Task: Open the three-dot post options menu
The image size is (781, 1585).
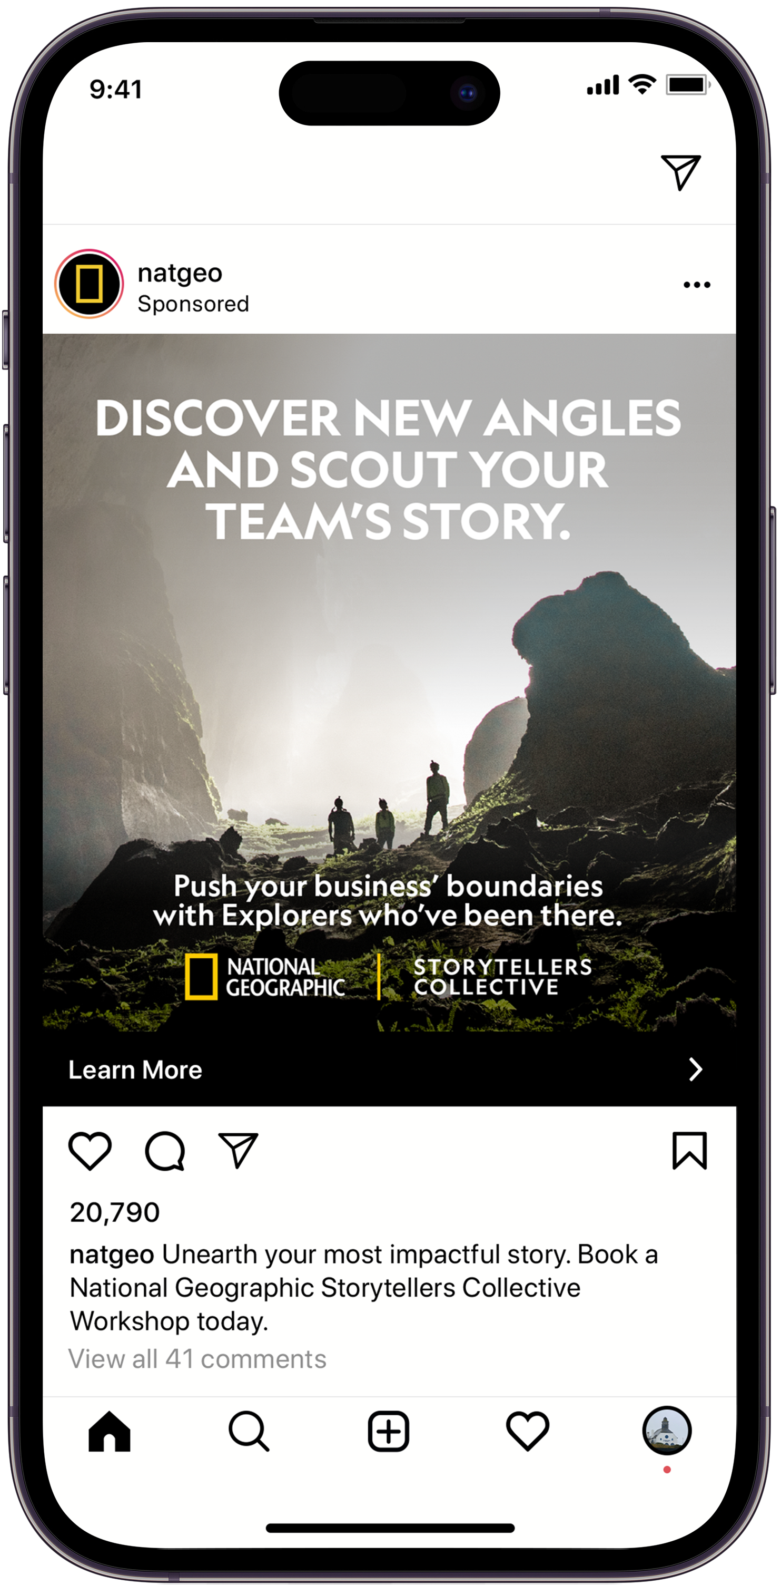Action: pyautogui.click(x=697, y=284)
